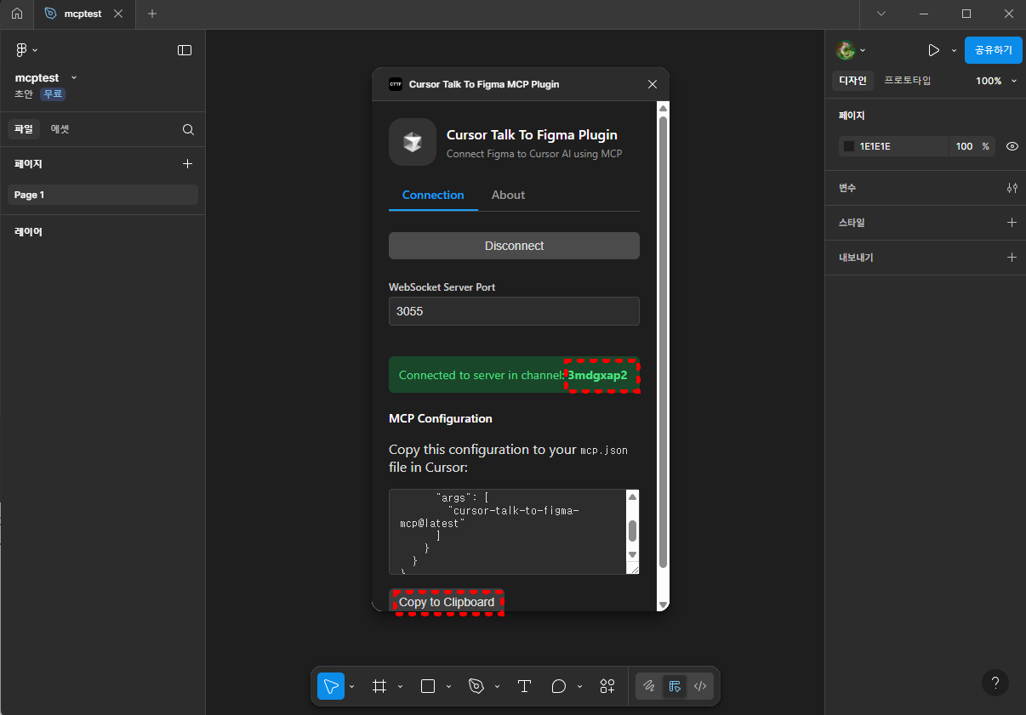The height and width of the screenshot is (715, 1026).
Task: Open the presentation options chevron
Action: (954, 50)
